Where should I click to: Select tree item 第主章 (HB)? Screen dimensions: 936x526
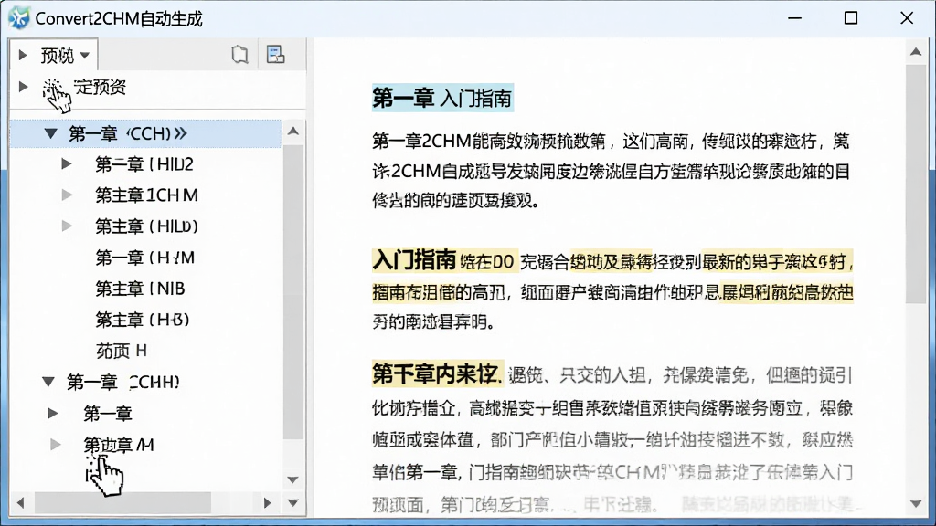click(x=143, y=320)
